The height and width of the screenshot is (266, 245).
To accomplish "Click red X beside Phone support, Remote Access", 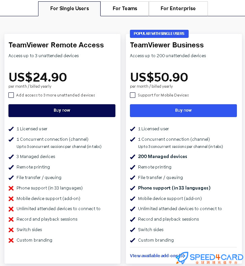I will tap(11, 188).
